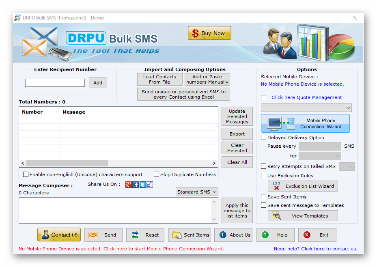Switch to the About Us section
This screenshot has width=377, height=267.
233,235
